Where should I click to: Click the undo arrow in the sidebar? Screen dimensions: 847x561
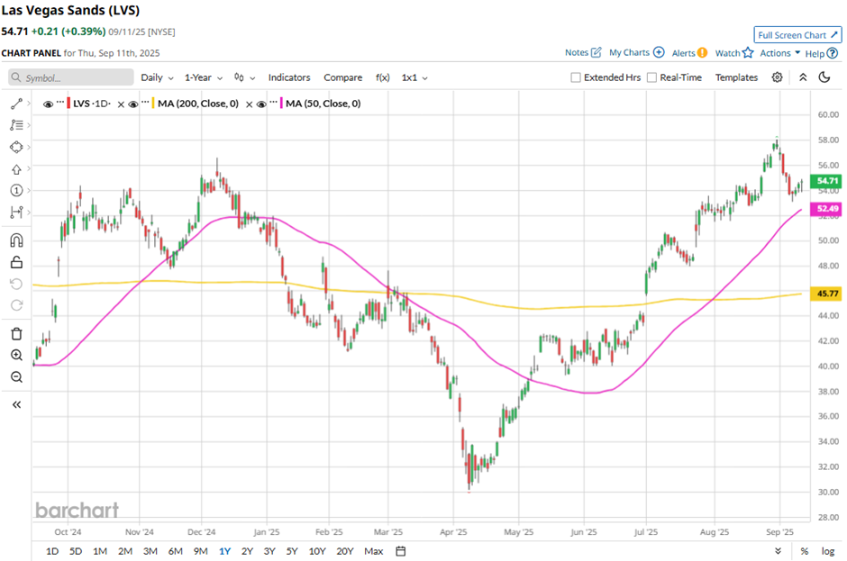coord(16,284)
